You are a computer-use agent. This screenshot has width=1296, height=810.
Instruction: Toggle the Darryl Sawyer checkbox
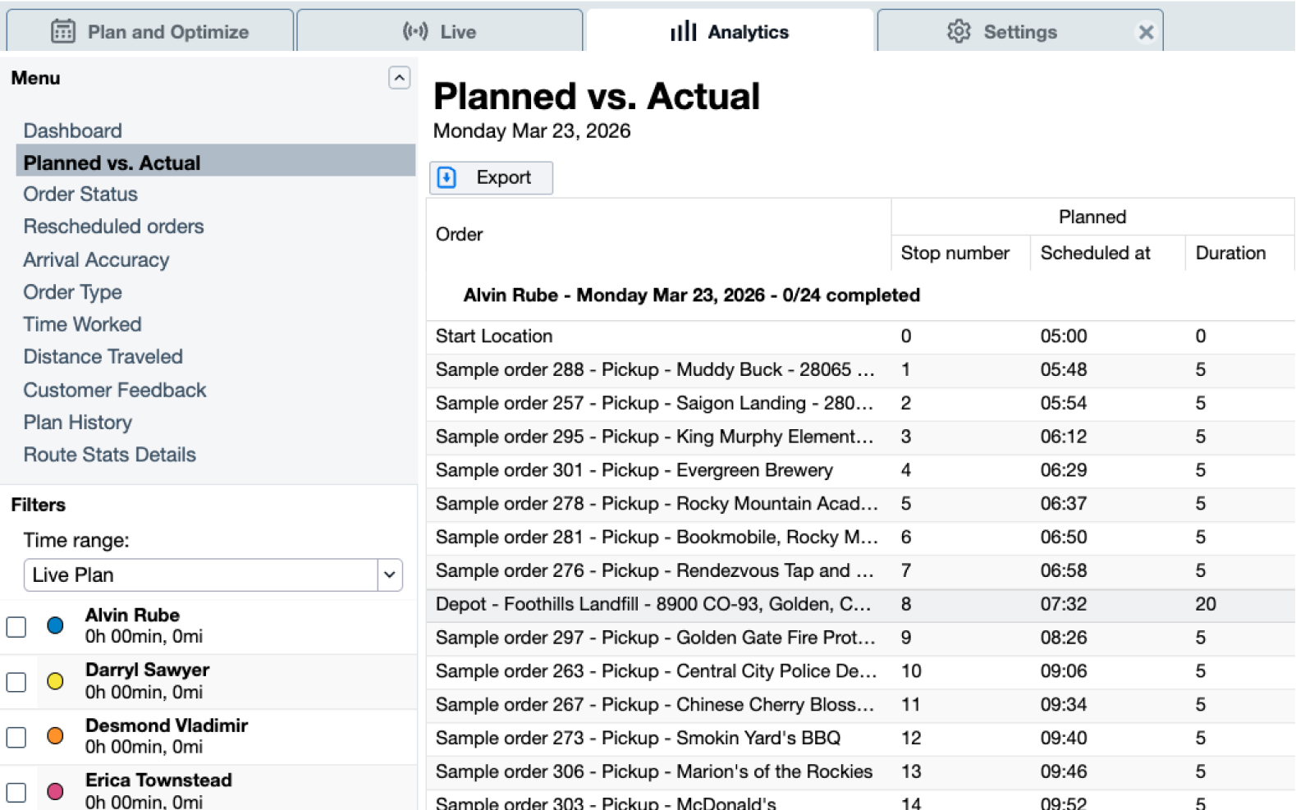click(16, 682)
